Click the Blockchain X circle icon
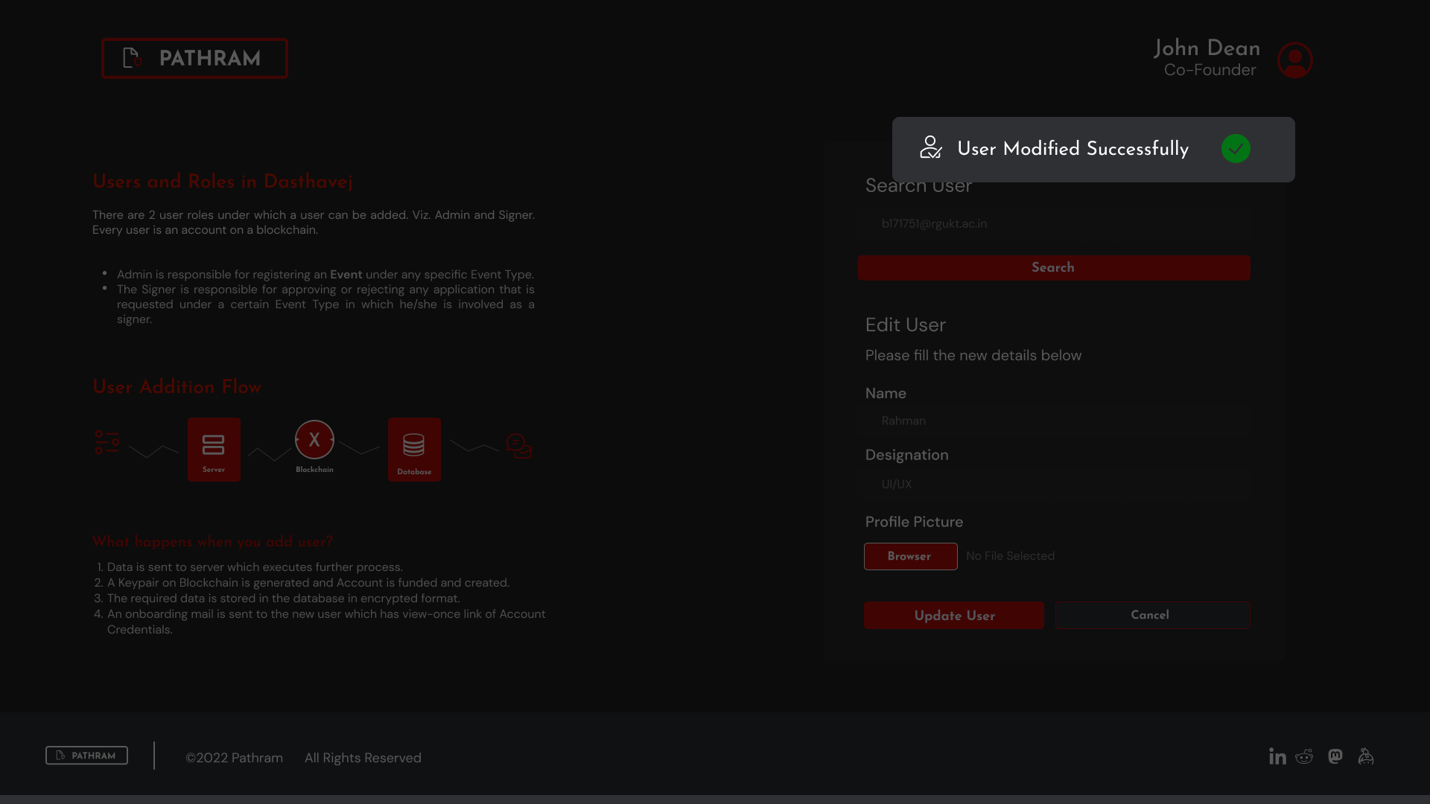Viewport: 1430px width, 804px height. [x=314, y=440]
